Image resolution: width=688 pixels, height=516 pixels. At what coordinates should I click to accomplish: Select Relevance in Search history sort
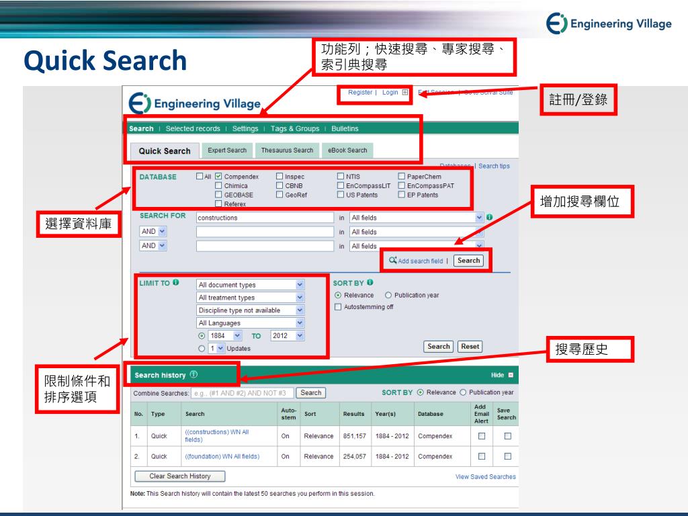(421, 392)
